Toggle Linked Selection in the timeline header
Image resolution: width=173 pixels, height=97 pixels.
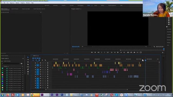coord(39,60)
